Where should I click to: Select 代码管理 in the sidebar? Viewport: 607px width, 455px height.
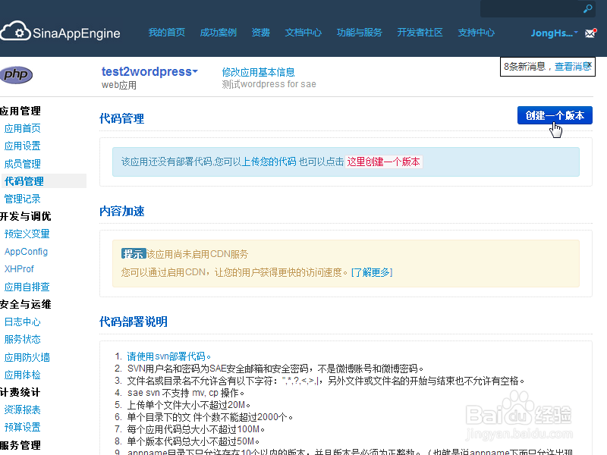tap(24, 181)
